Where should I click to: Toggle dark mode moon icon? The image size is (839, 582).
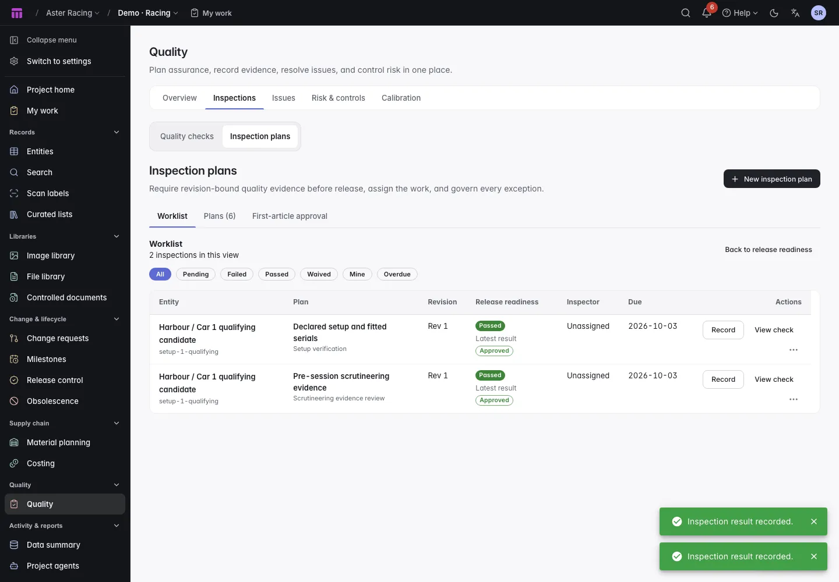(x=774, y=13)
